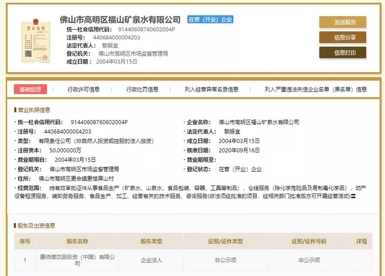This screenshot has width=385, height=276.
Task: Select header registration number 440684000004203
Action: coord(117,37)
